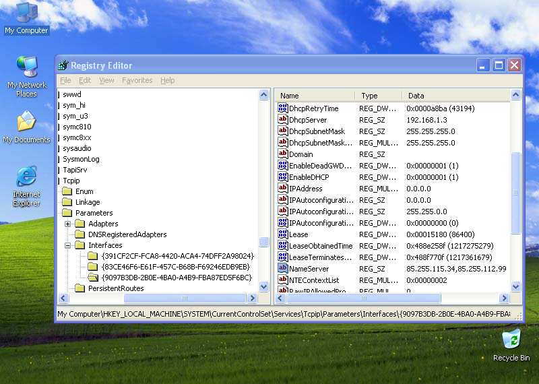Select the DhcpServer string value icon
539x384 pixels.
[x=282, y=119]
